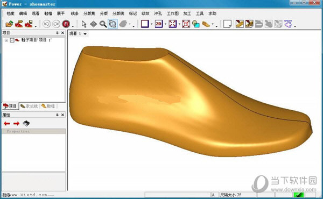Open the 冲孔 punching menu

[158, 13]
